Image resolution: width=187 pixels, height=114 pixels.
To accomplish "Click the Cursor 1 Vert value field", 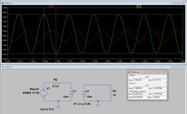I will 159,80.
